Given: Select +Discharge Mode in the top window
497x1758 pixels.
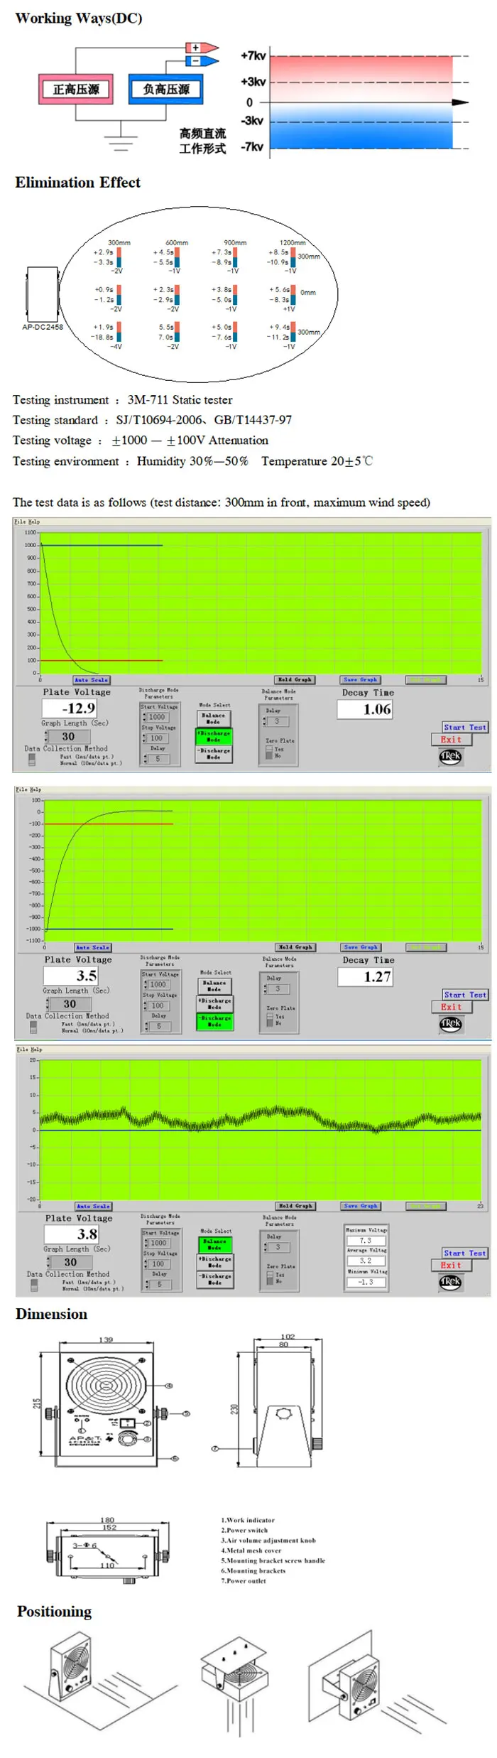Looking at the screenshot, I should (213, 736).
